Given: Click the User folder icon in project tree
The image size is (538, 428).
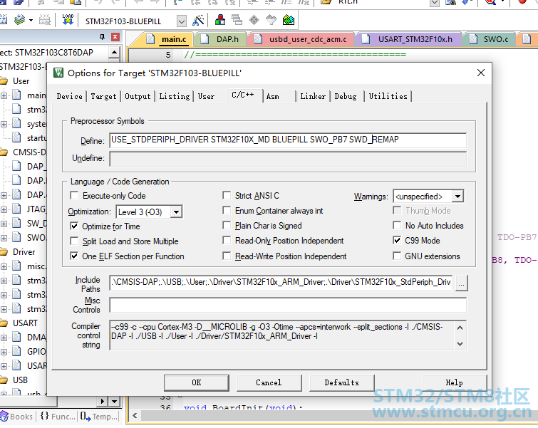Looking at the screenshot, I should coord(4,81).
